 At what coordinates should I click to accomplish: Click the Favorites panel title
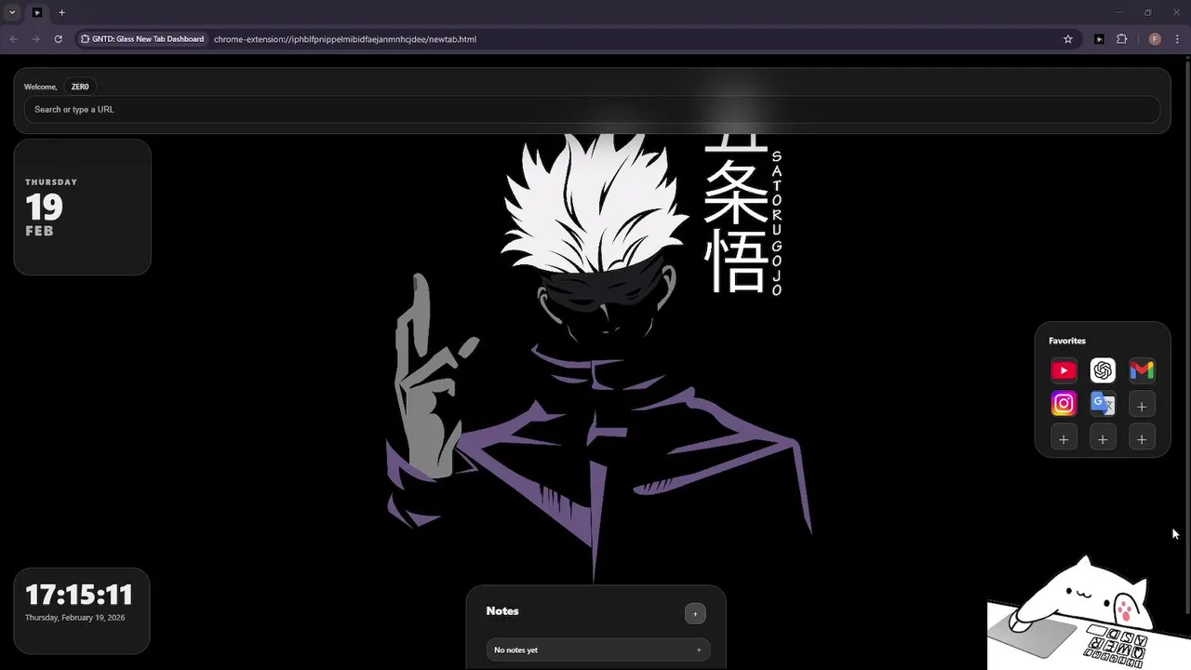pos(1067,341)
